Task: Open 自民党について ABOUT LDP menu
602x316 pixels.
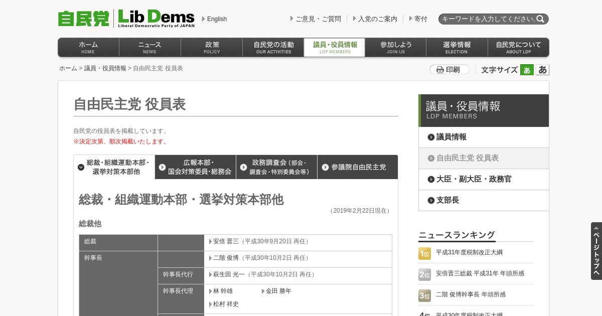Action: (518, 47)
